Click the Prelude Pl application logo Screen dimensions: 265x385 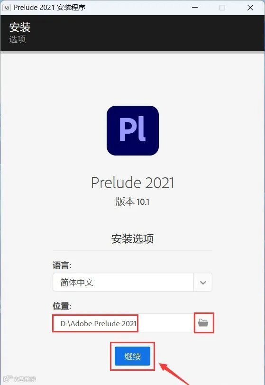point(133,130)
